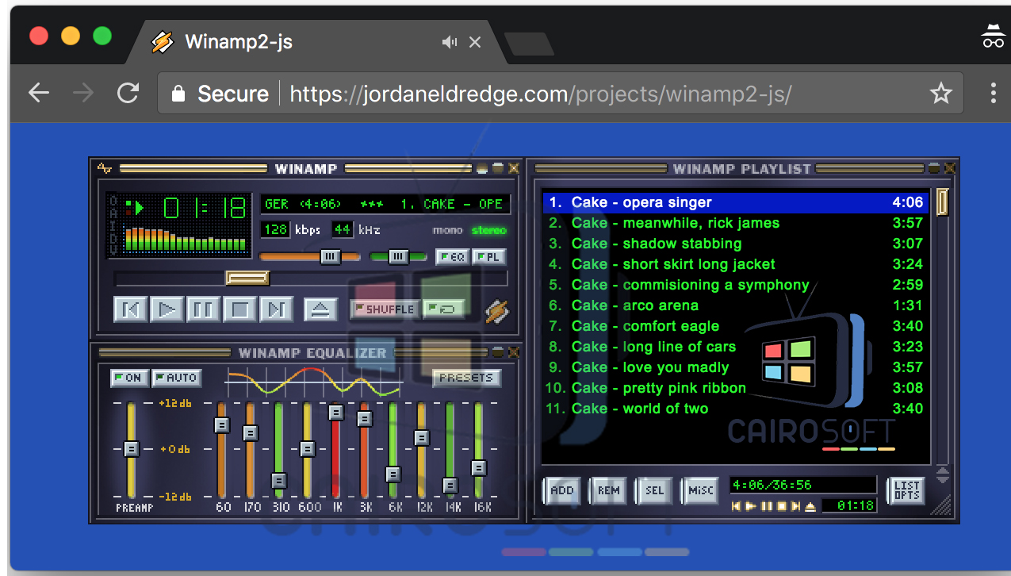Click the playlist vertical scrollbar handle
This screenshot has height=576, width=1011.
942,202
